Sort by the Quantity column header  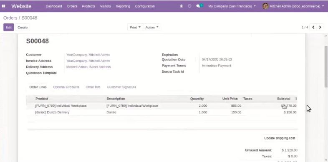click(x=197, y=99)
